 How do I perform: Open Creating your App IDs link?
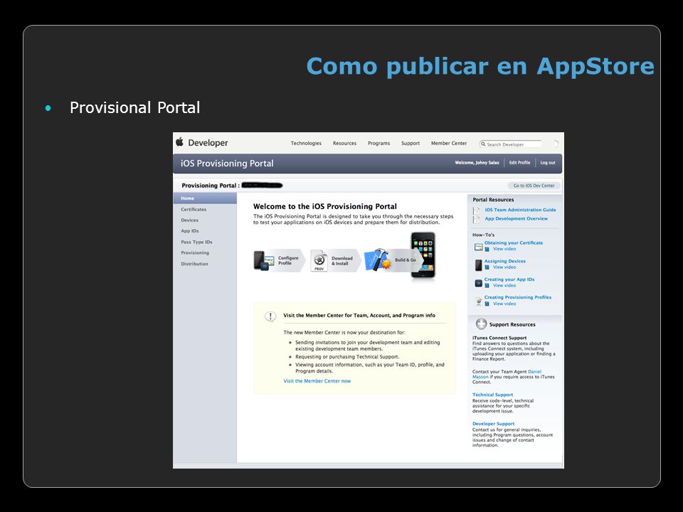(x=509, y=279)
